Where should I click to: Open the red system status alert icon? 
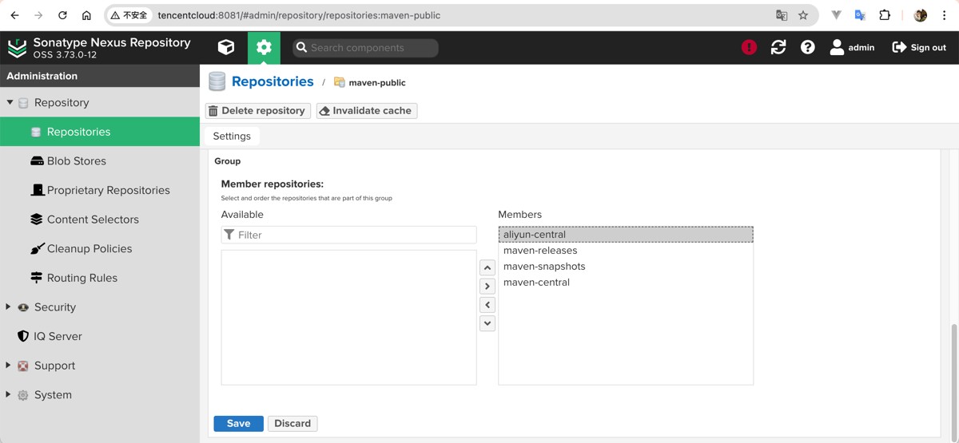[749, 48]
